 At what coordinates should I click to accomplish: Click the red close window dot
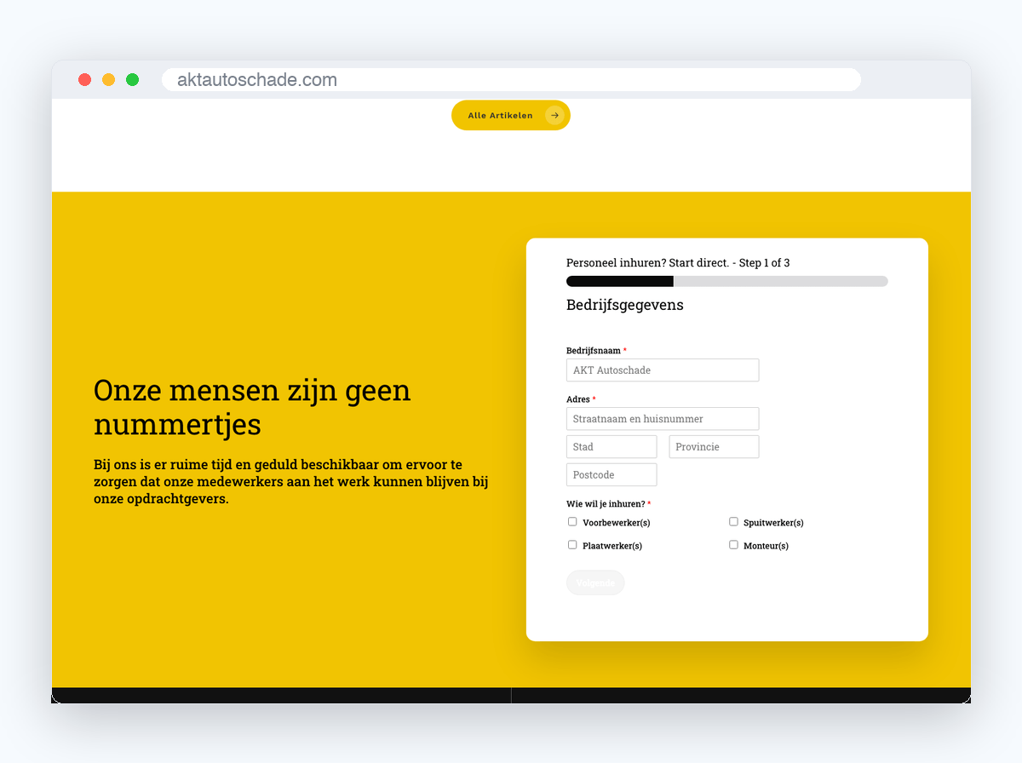click(x=85, y=79)
